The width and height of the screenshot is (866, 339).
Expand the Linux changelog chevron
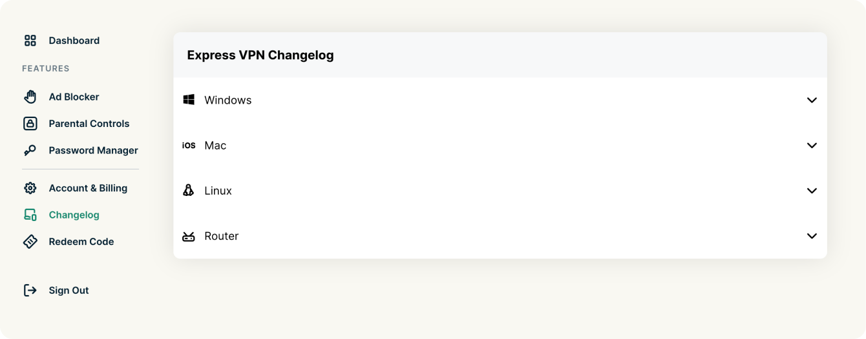(812, 191)
